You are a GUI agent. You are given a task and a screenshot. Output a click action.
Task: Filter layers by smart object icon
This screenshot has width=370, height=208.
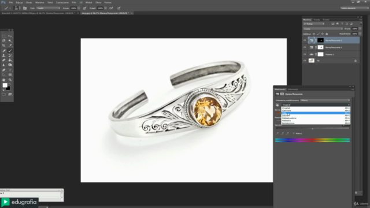[351, 24]
